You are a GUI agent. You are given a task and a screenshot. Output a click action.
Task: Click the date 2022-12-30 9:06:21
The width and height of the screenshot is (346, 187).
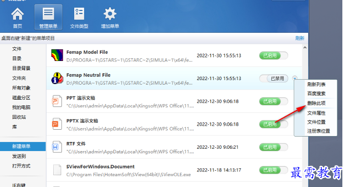[x=218, y=147]
